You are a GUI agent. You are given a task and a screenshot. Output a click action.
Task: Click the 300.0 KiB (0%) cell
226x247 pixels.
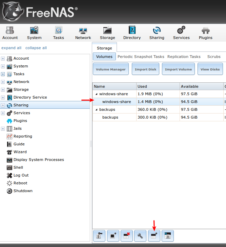[x=158, y=117]
